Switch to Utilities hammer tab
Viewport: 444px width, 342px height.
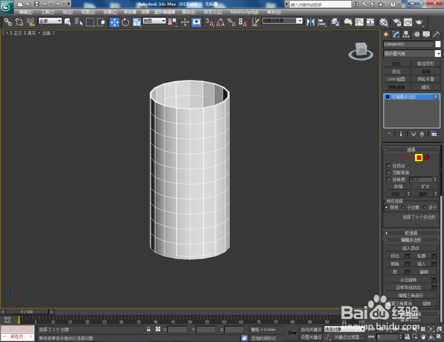click(x=436, y=35)
